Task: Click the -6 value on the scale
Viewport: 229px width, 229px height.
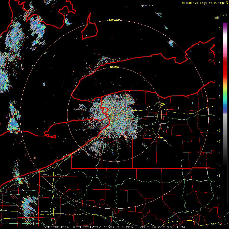Action: [x=219, y=176]
